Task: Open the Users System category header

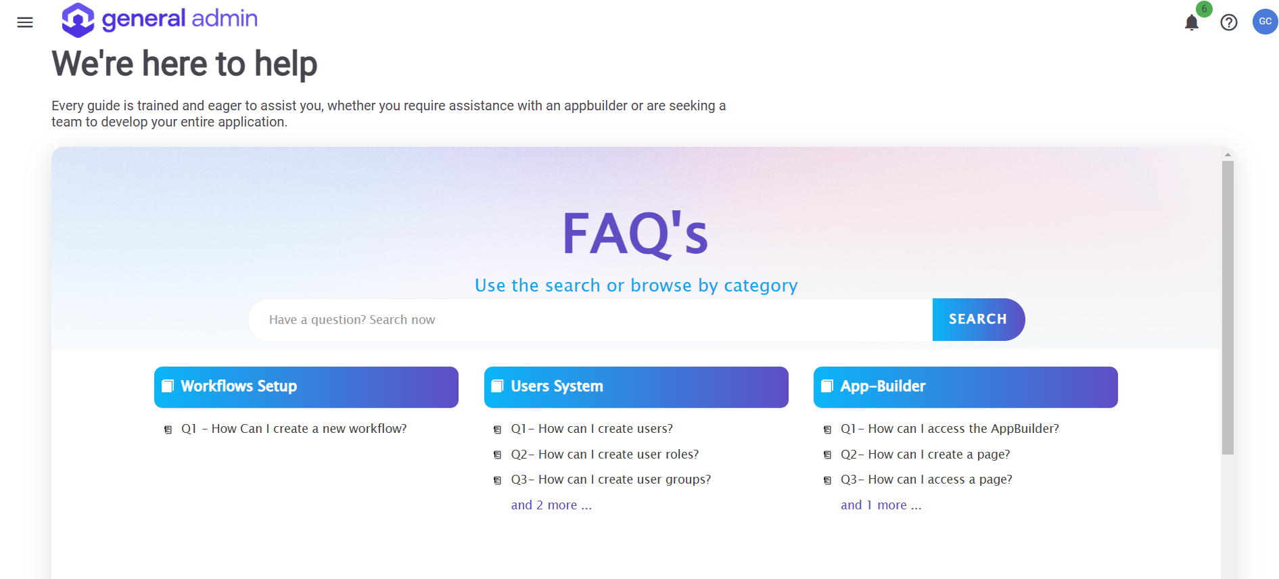Action: [x=636, y=387]
